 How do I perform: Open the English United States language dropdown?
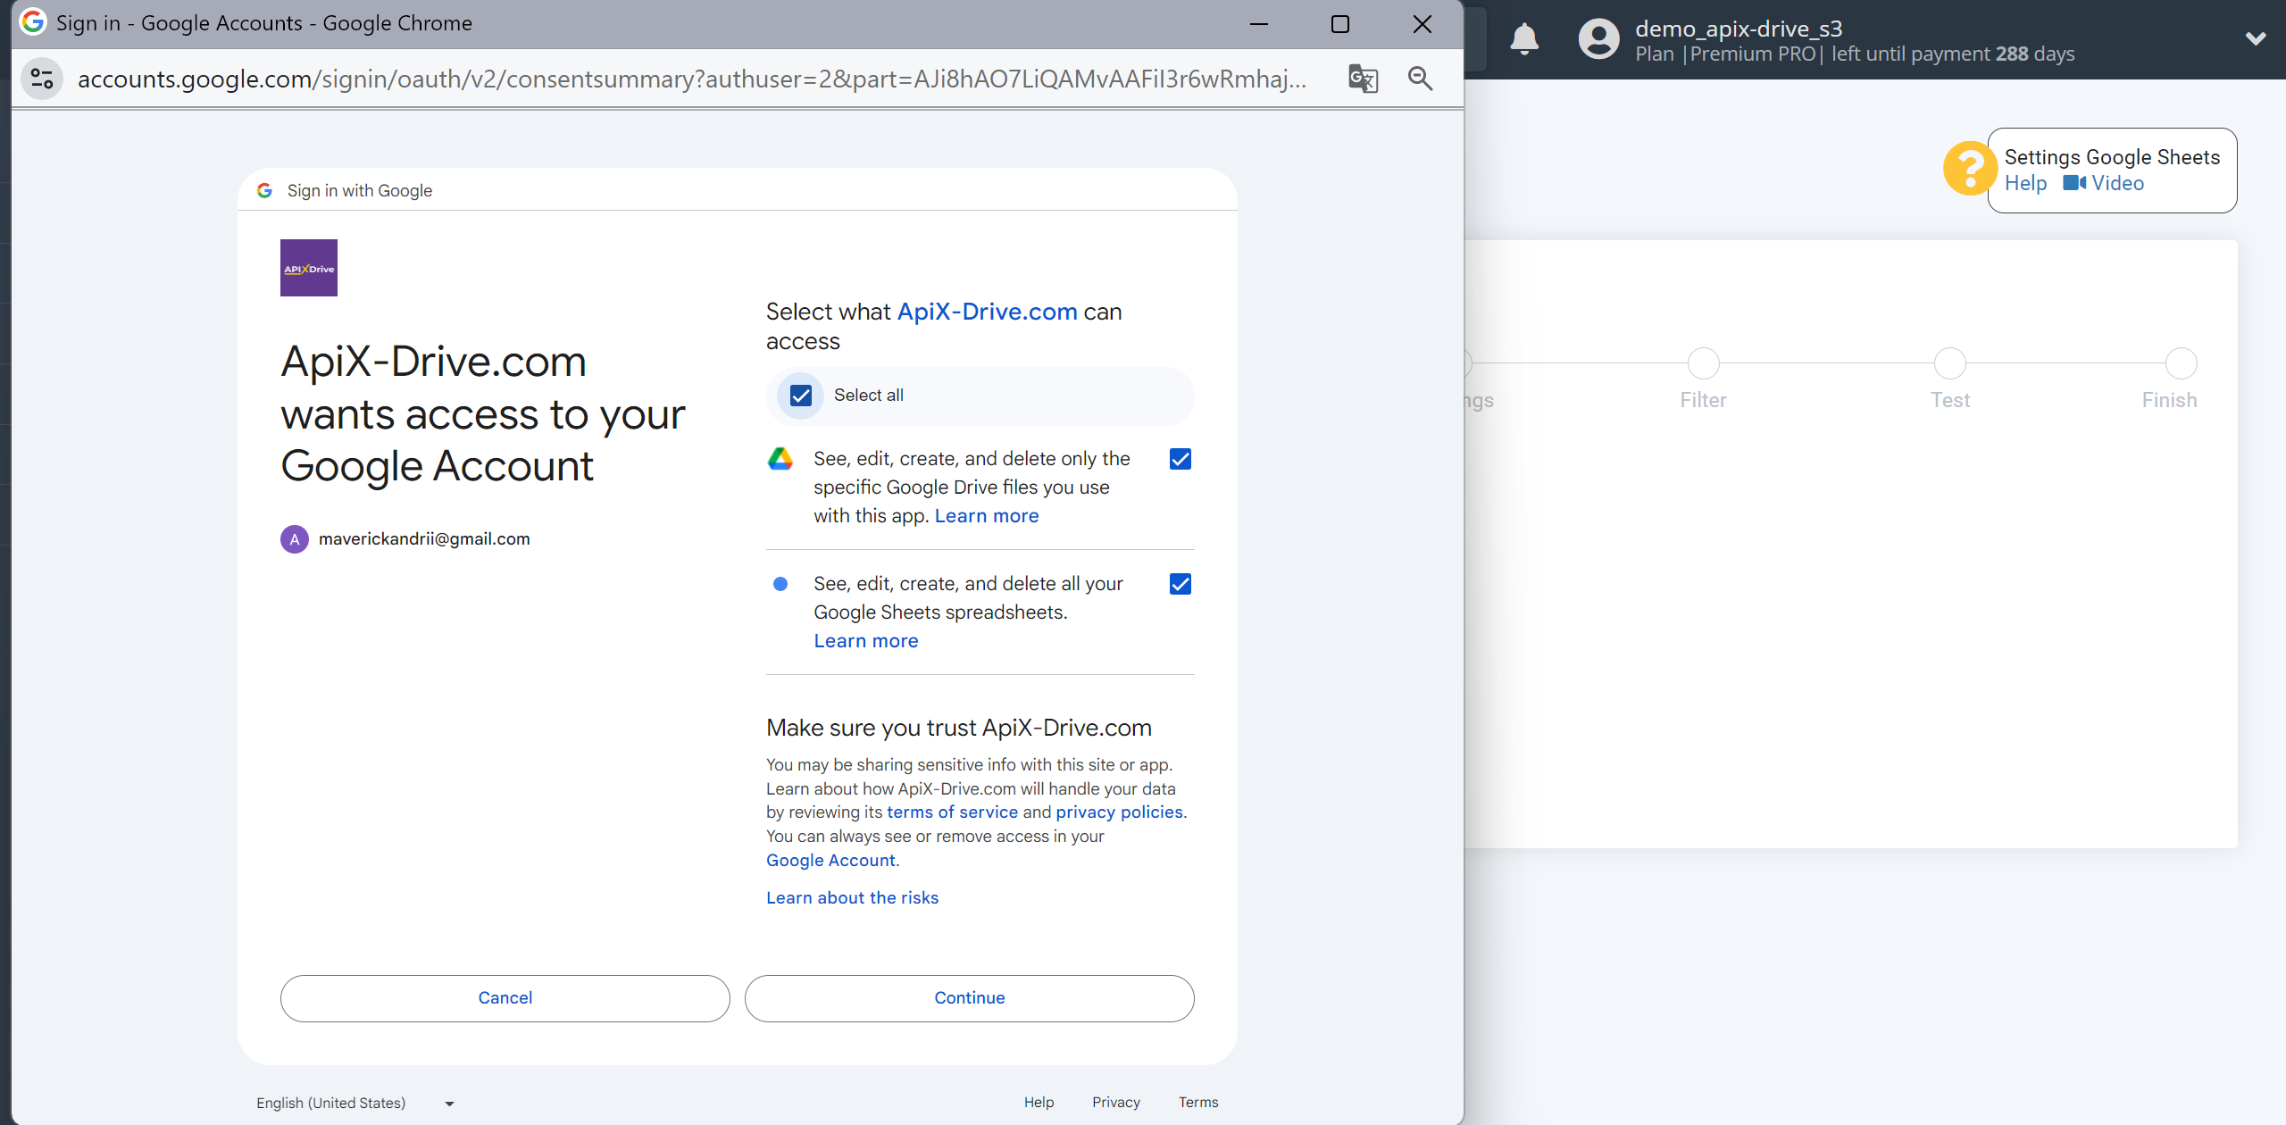pyautogui.click(x=355, y=1102)
